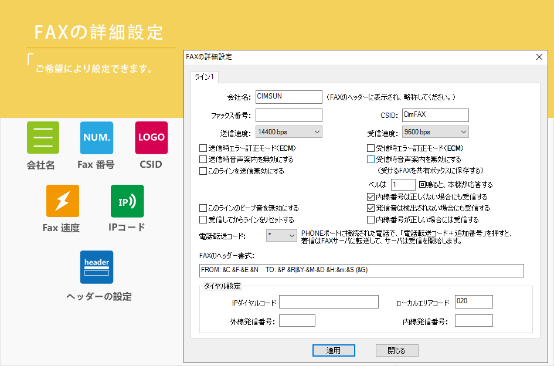Screen dimensions: 554x366
Task: Click the 会社名 field containing CIMSUN
Action: [x=288, y=97]
